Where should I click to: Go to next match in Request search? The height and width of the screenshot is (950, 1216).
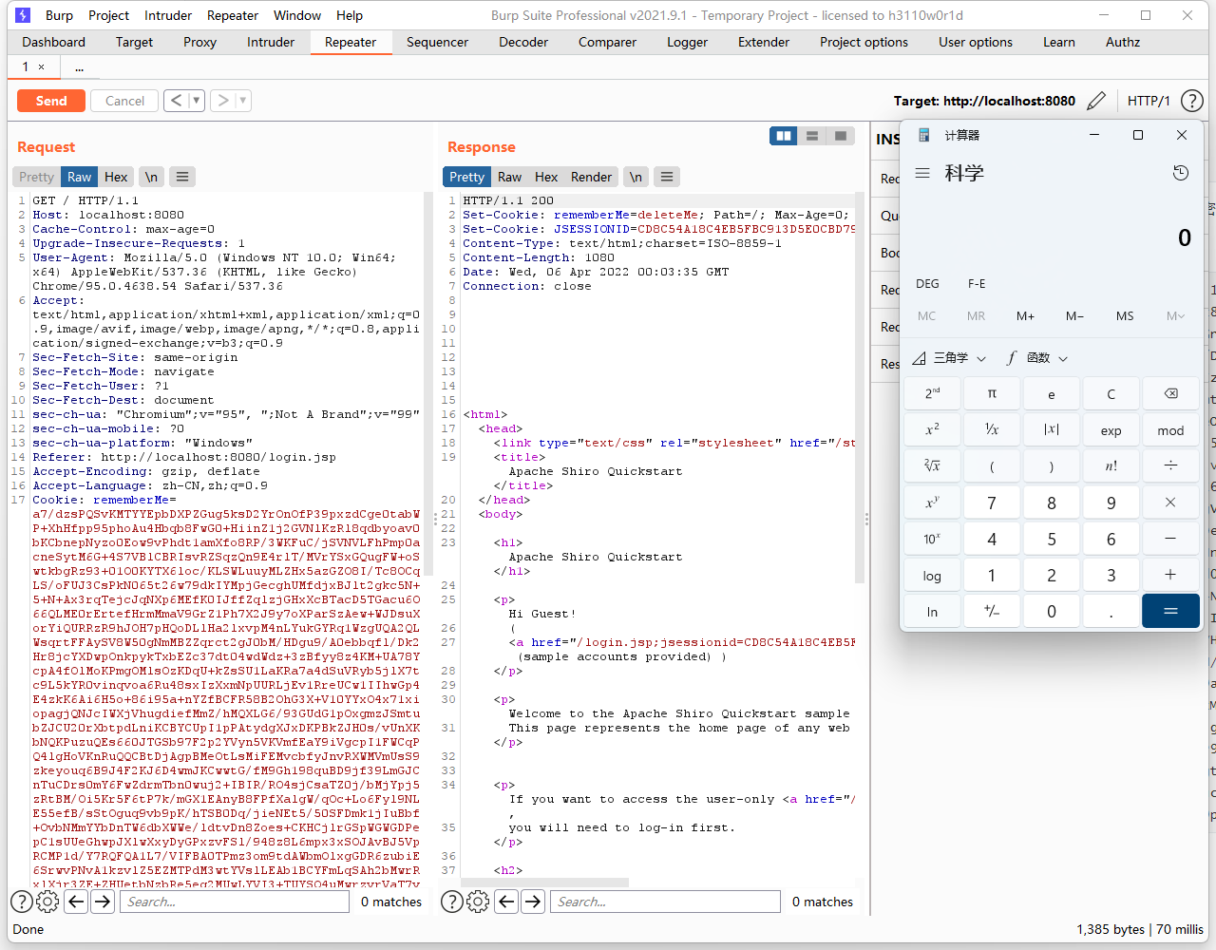pos(103,902)
